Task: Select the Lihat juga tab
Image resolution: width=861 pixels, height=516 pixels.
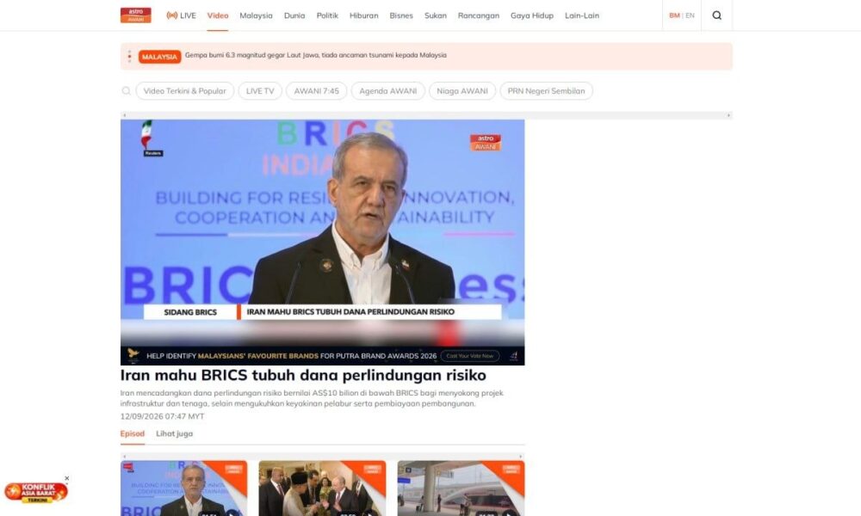Action: 174,433
